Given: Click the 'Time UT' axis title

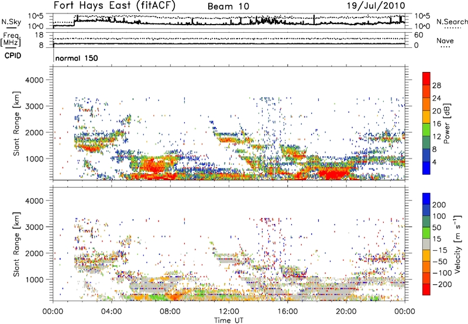Looking at the screenshot, I should point(229,320).
